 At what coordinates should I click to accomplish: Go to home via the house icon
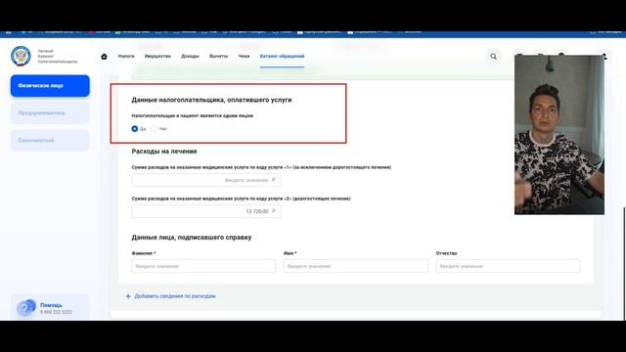[x=104, y=57]
